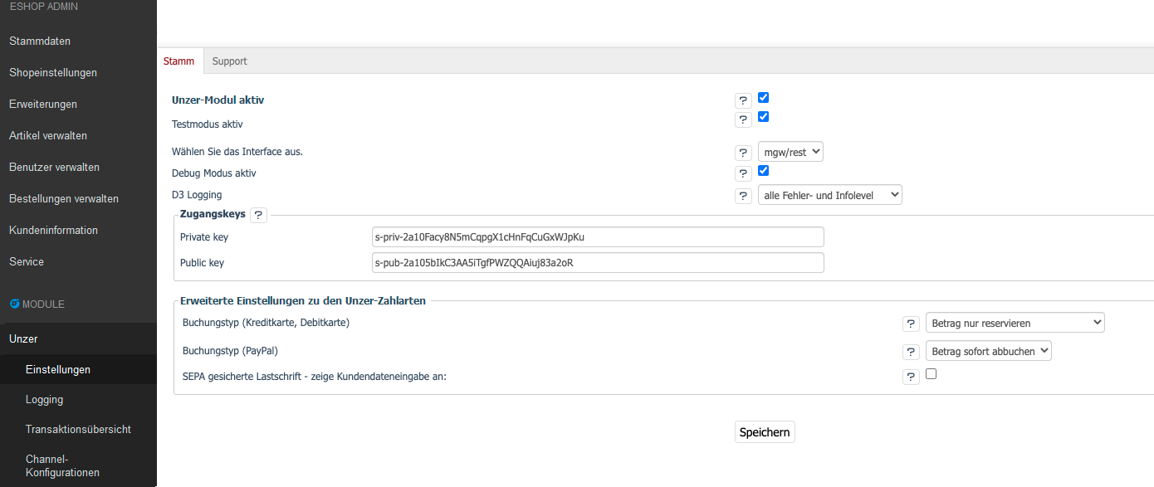
Task: Open Bestellungen verwalten in the sidebar
Action: [x=63, y=198]
